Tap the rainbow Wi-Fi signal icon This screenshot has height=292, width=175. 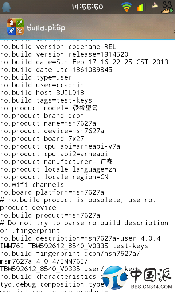127,7
